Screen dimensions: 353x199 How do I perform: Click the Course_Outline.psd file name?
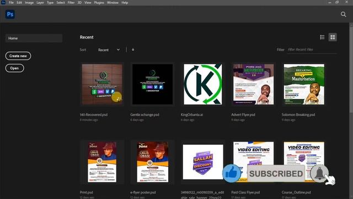pyautogui.click(x=296, y=192)
